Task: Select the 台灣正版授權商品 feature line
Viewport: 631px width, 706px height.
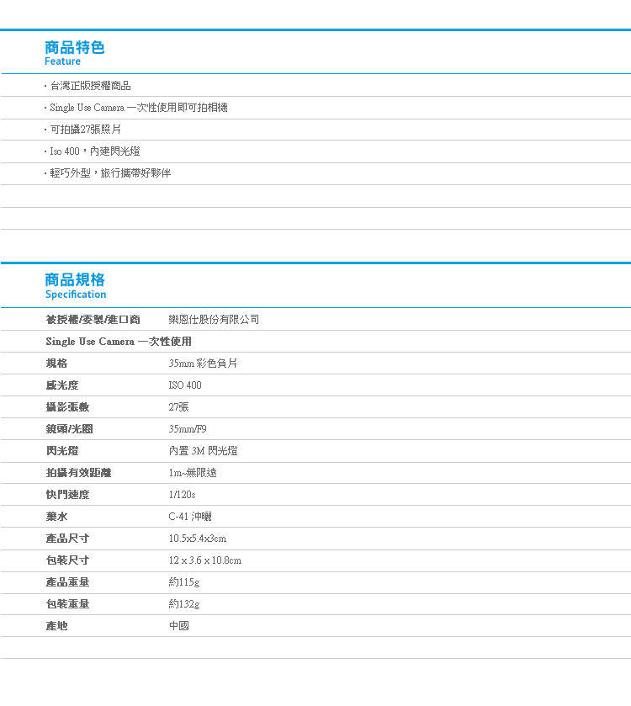Action: (x=89, y=86)
